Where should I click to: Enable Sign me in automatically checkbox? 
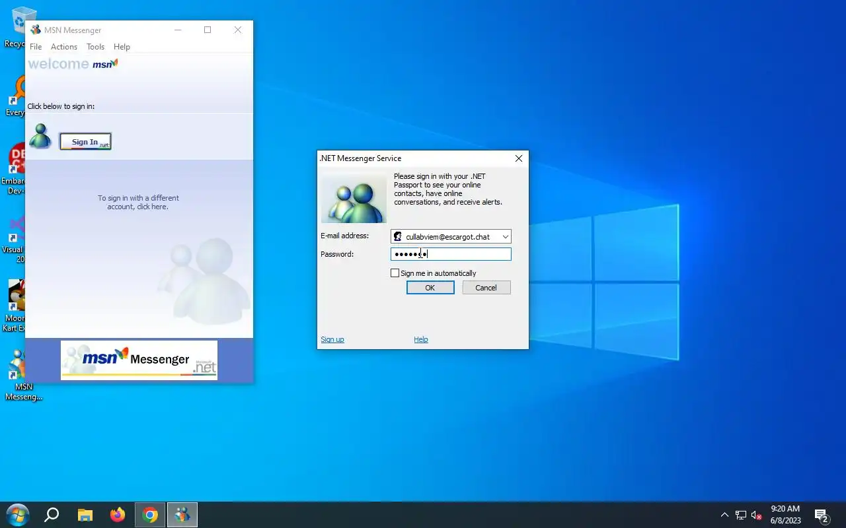point(395,273)
